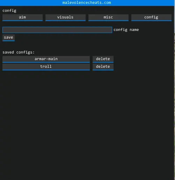Switch to the aim tab
Viewport: 175px width, 180px height.
[22, 18]
